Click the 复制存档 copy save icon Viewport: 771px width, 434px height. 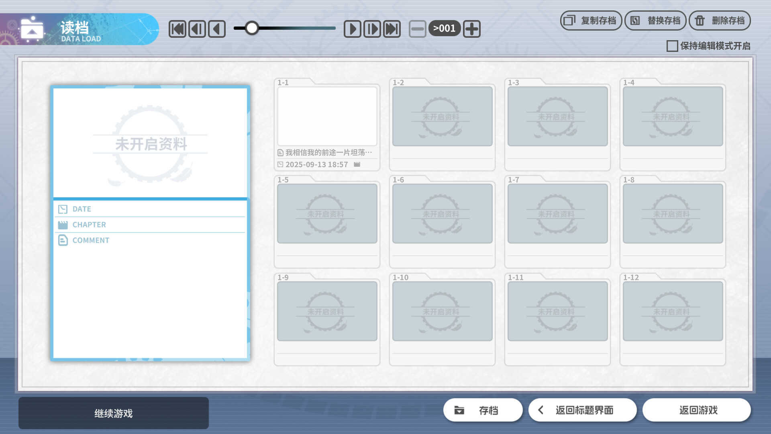569,20
